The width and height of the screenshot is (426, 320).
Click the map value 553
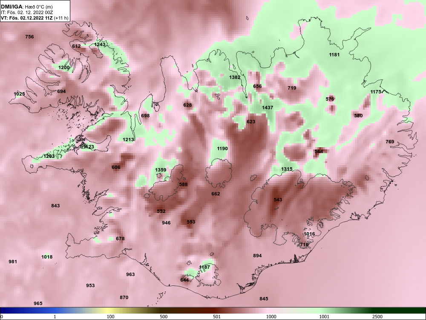coord(191,222)
